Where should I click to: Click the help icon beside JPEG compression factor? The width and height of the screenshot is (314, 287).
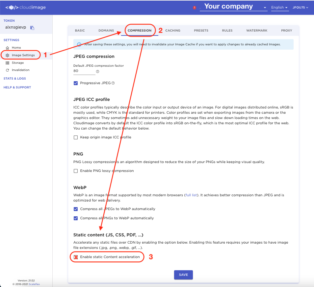pos(97,72)
